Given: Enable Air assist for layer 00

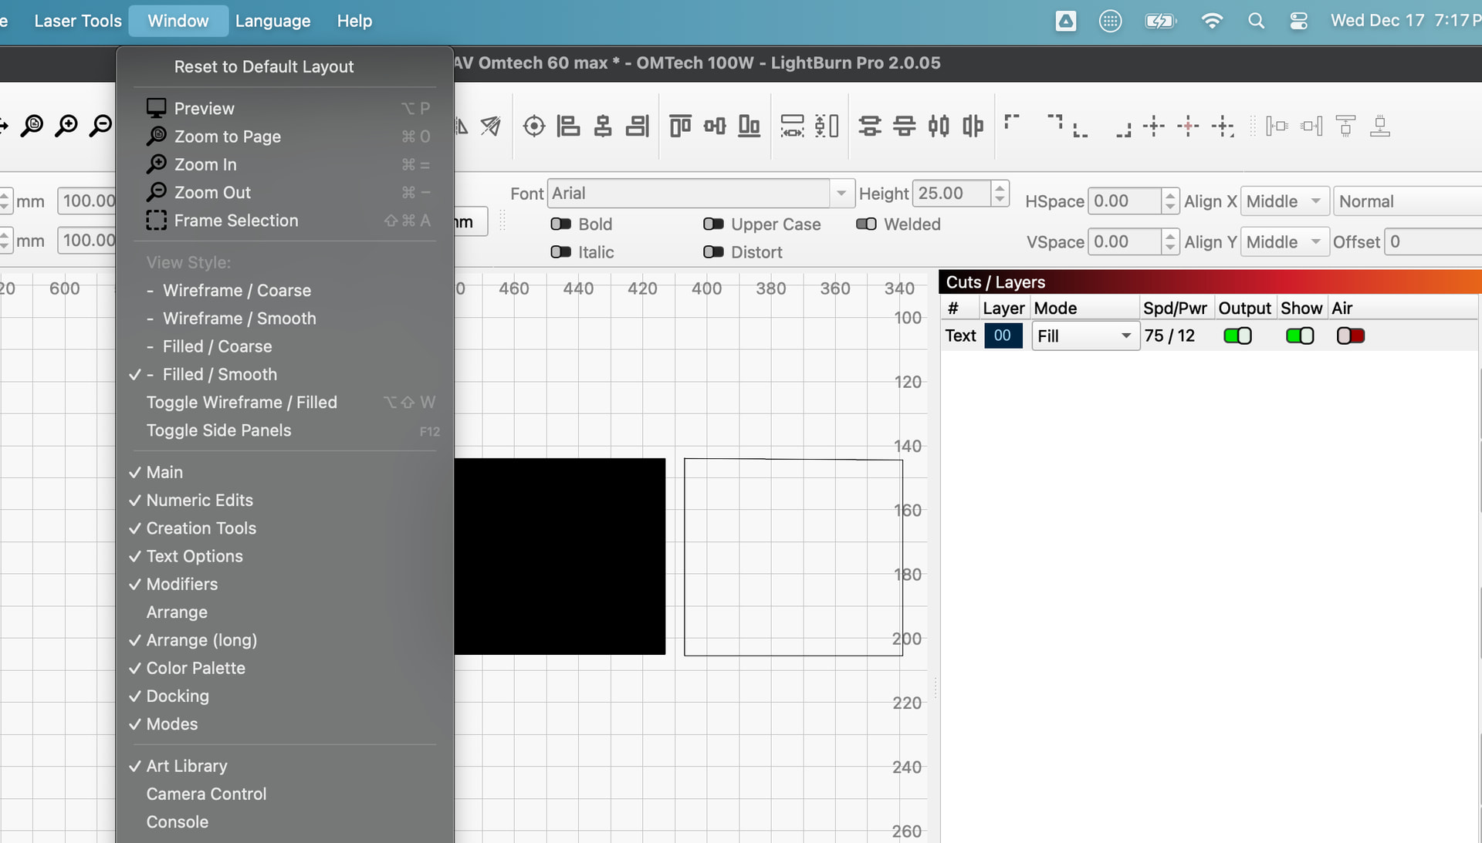Looking at the screenshot, I should [x=1350, y=336].
